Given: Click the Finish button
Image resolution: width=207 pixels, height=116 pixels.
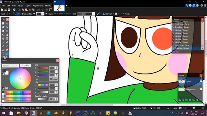Looking at the screenshot, I should (126, 14).
